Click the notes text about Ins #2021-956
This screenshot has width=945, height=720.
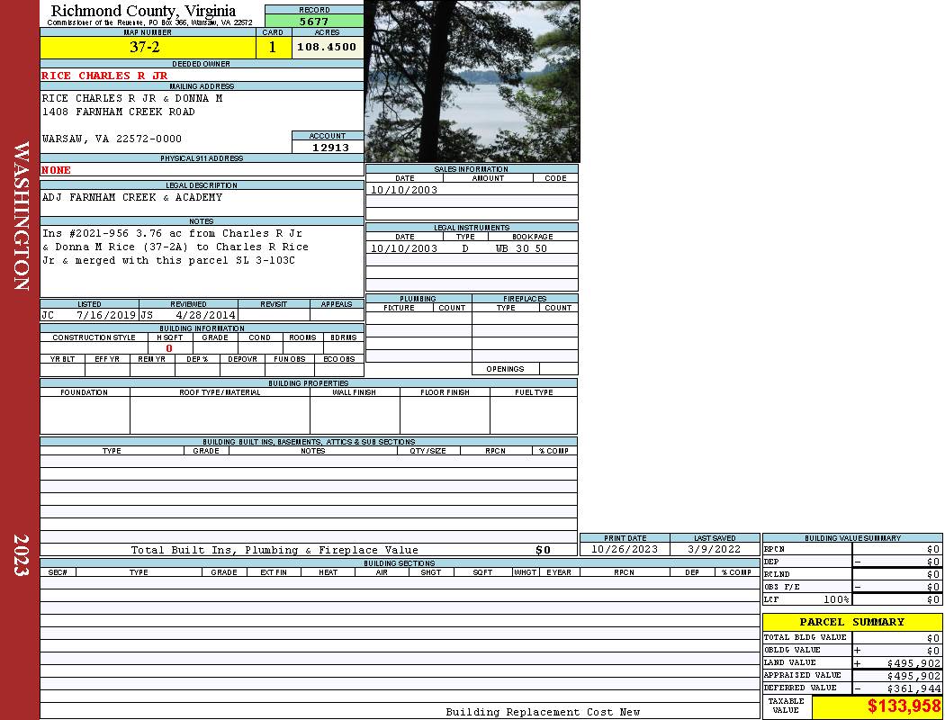click(175, 247)
